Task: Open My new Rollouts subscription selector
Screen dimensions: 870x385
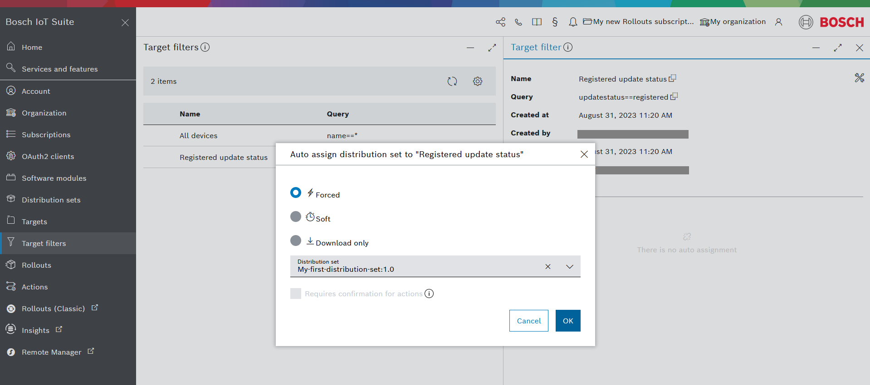Action: (x=638, y=22)
